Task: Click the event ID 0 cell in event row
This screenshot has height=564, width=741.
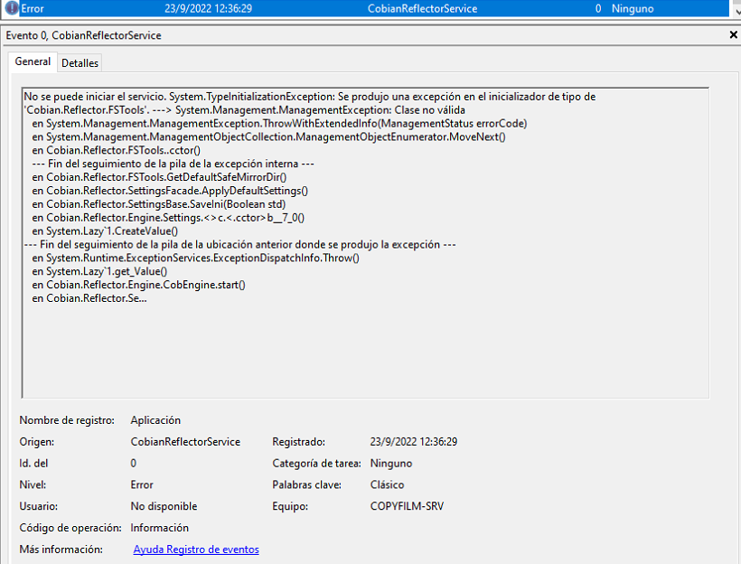Action: click(x=598, y=8)
